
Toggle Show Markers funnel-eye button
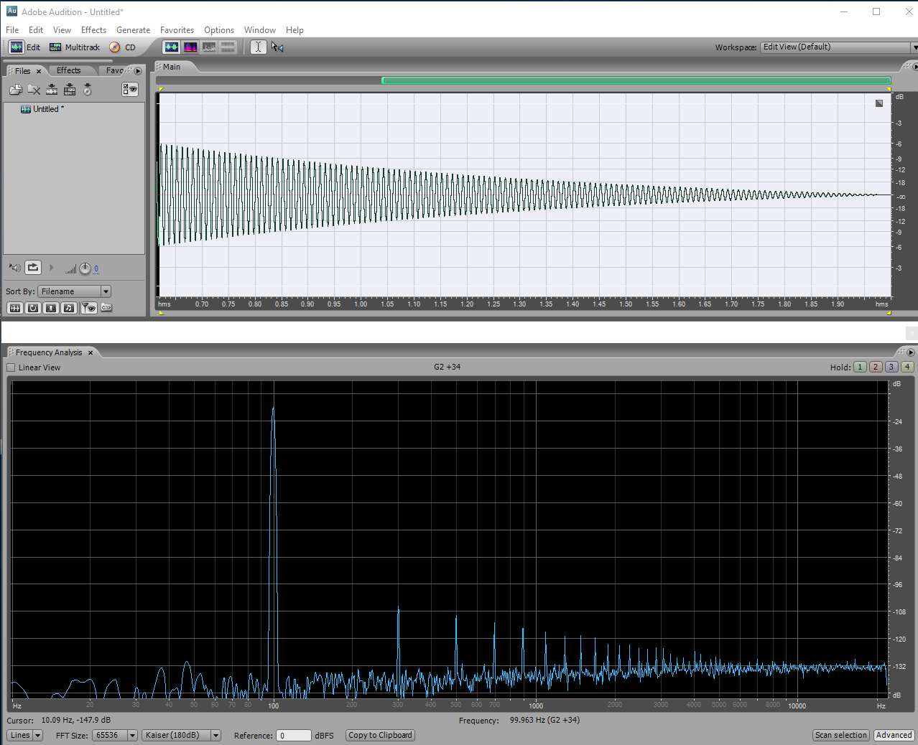point(88,308)
